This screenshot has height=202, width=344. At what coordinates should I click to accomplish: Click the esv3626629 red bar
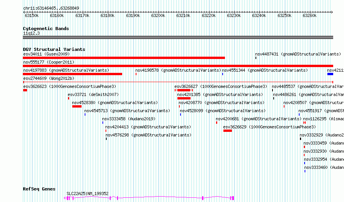[228, 131]
